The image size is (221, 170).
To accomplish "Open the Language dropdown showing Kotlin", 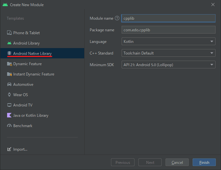I will pyautogui.click(x=168, y=41).
